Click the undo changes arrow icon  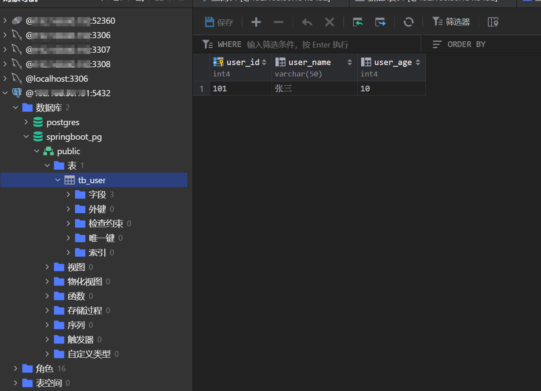click(306, 22)
